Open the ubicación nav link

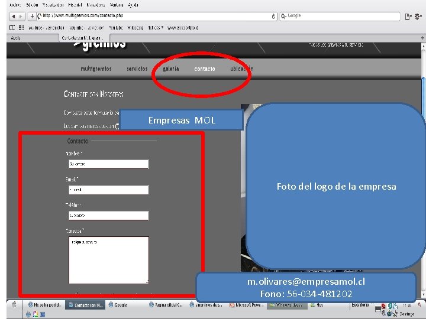click(242, 69)
